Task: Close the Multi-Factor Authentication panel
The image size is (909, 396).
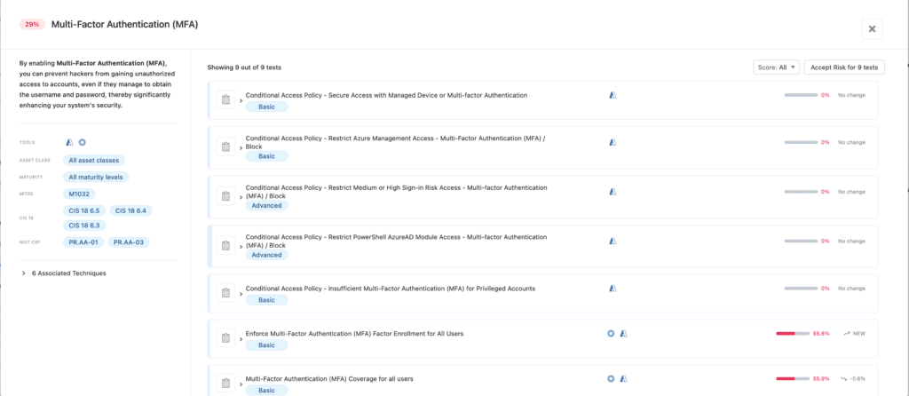Action: (x=872, y=28)
